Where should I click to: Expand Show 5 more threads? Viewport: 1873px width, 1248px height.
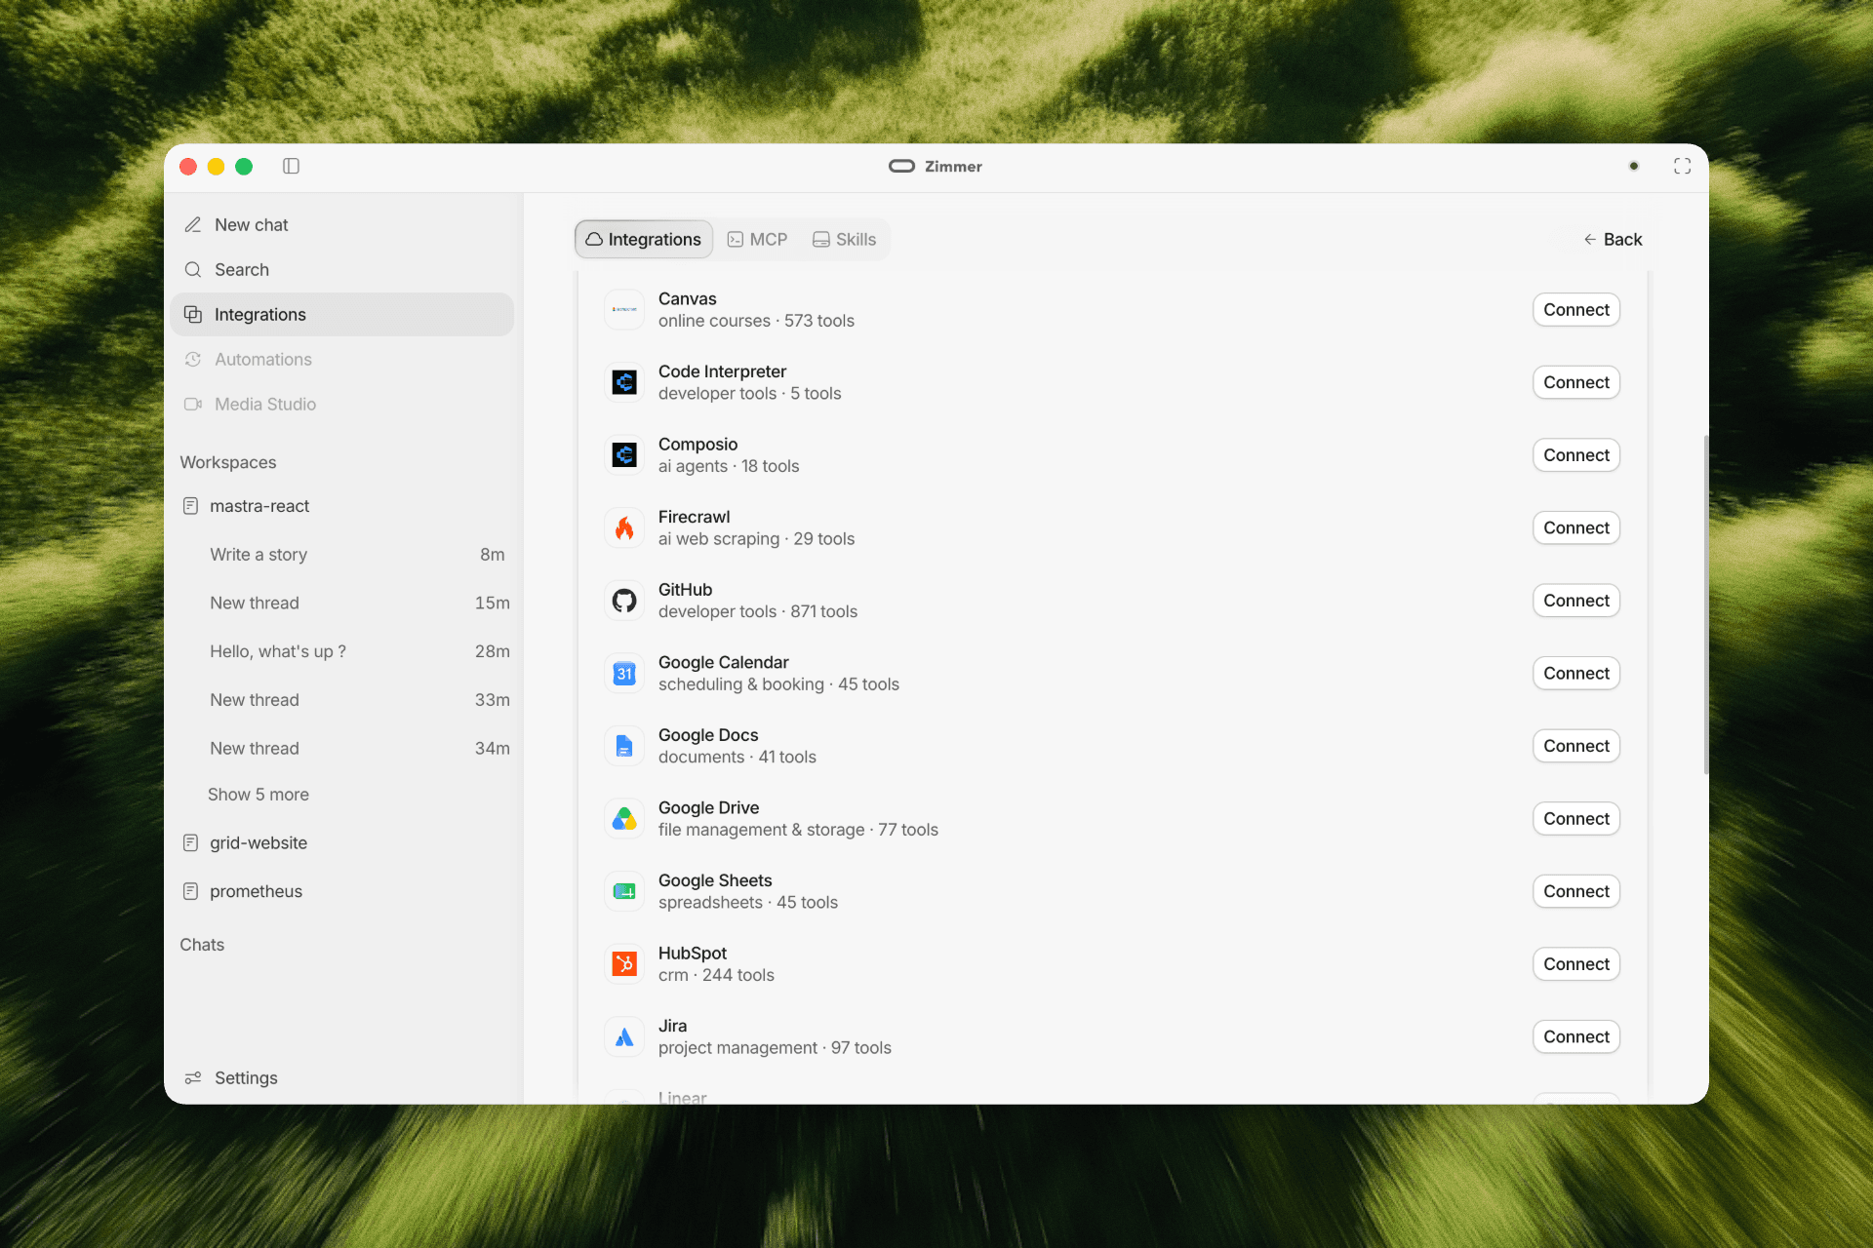pyautogui.click(x=258, y=794)
